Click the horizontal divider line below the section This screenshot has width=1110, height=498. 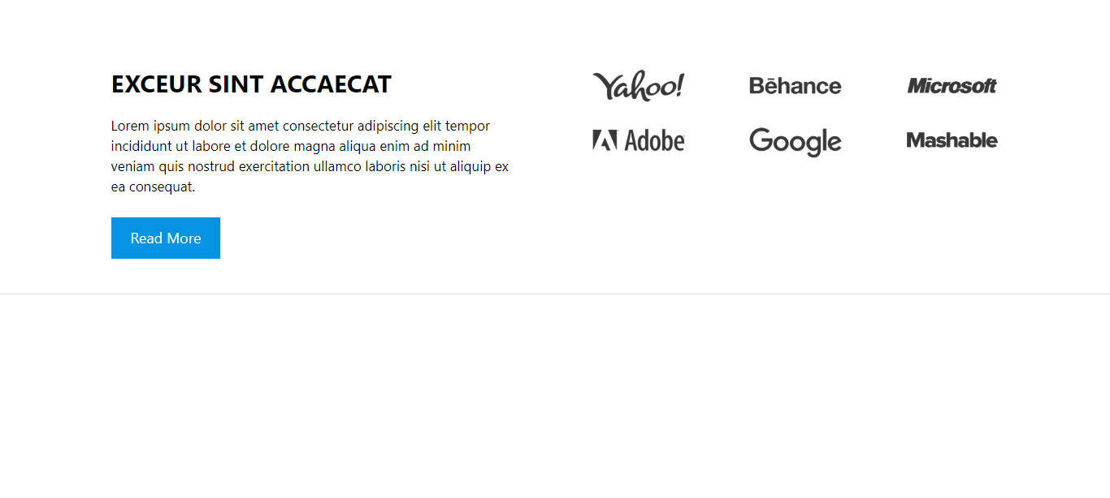pos(555,294)
